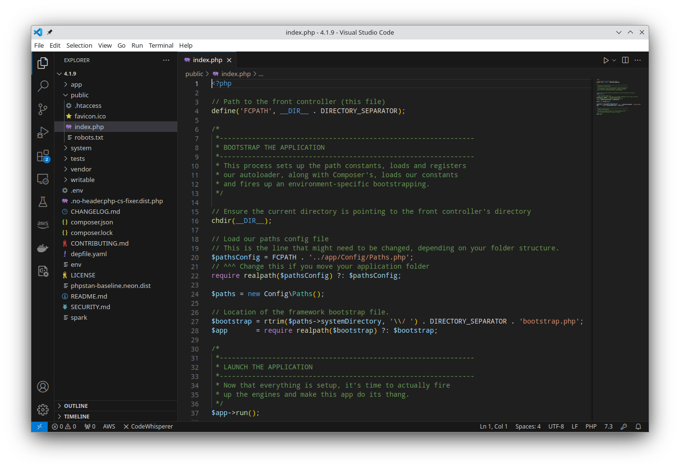Open the AWS Toolkit icon
The height and width of the screenshot is (469, 680).
(x=43, y=224)
